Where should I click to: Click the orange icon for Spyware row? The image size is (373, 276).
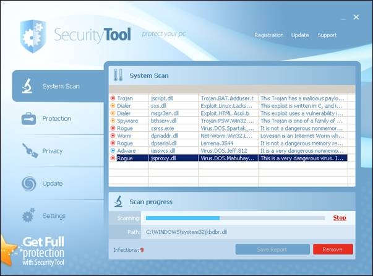click(x=113, y=121)
